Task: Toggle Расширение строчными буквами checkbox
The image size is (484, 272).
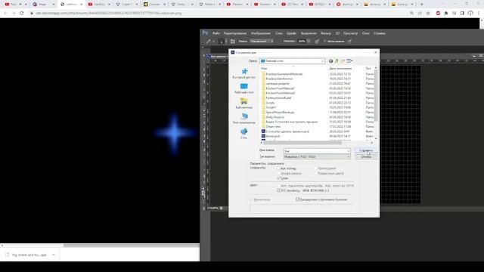Action: pos(297,199)
